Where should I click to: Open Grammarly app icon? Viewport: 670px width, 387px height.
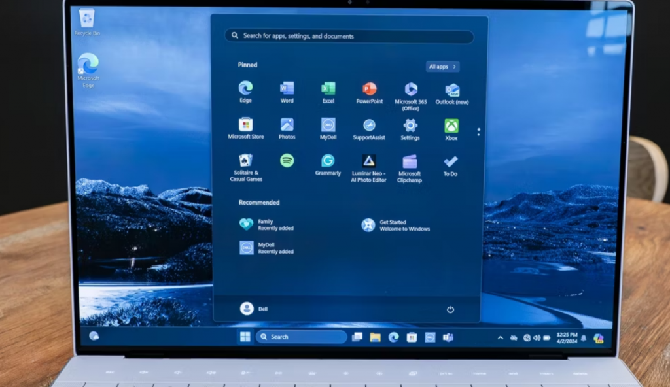pyautogui.click(x=328, y=161)
